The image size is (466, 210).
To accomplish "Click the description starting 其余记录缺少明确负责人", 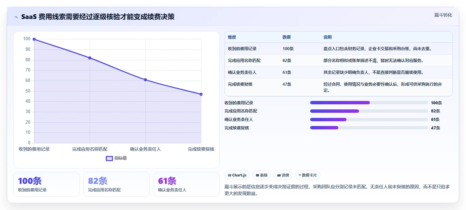I will point(373,72).
